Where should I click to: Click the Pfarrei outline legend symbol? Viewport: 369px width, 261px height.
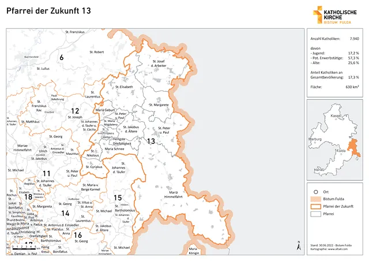[x=315, y=213]
